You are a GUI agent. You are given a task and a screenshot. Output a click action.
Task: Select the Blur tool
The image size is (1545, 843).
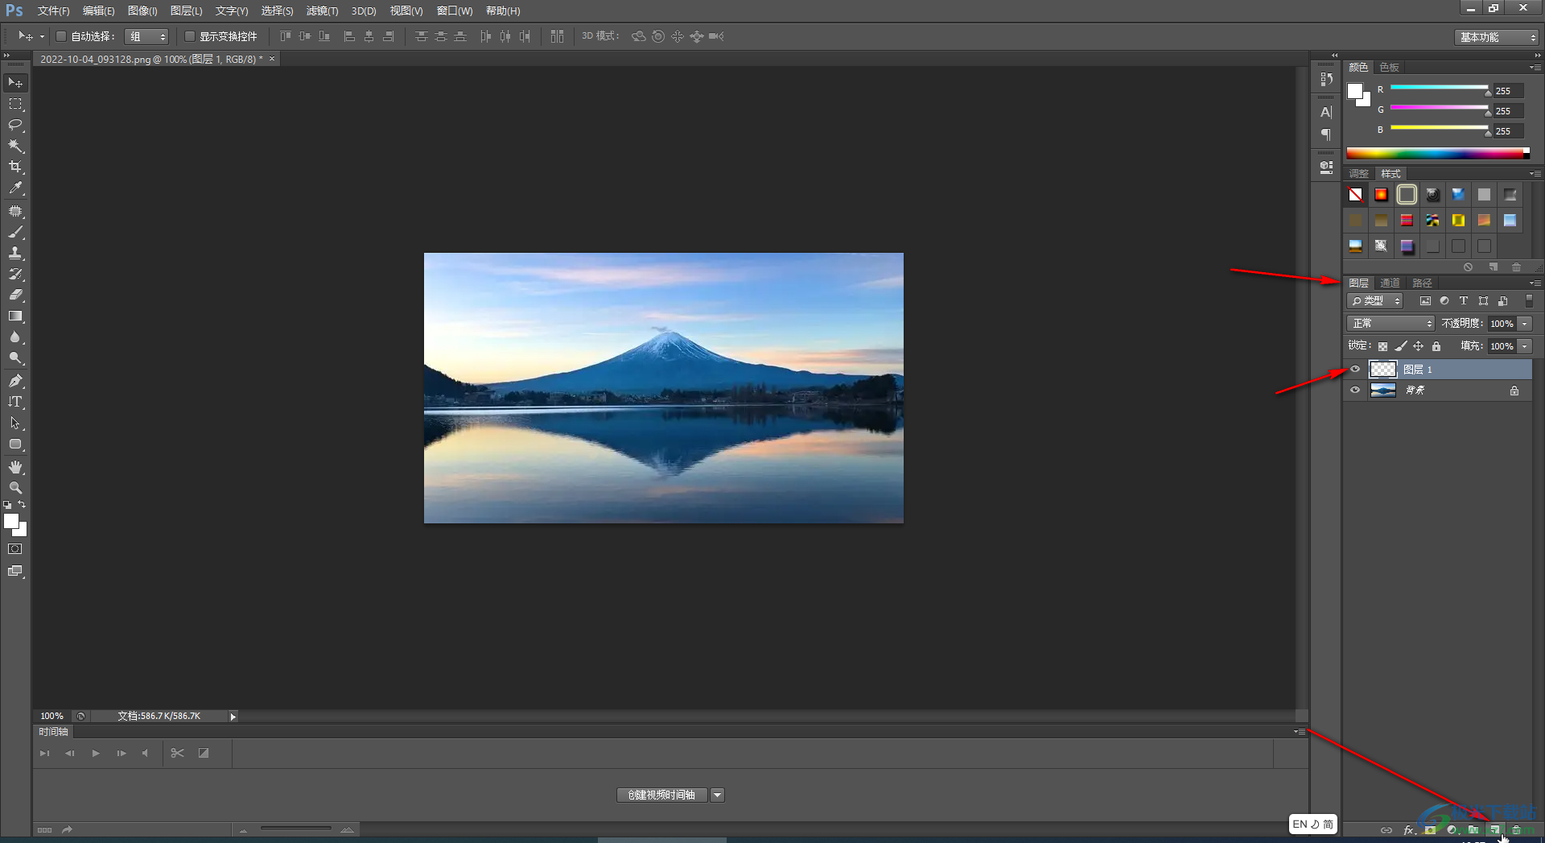(15, 337)
